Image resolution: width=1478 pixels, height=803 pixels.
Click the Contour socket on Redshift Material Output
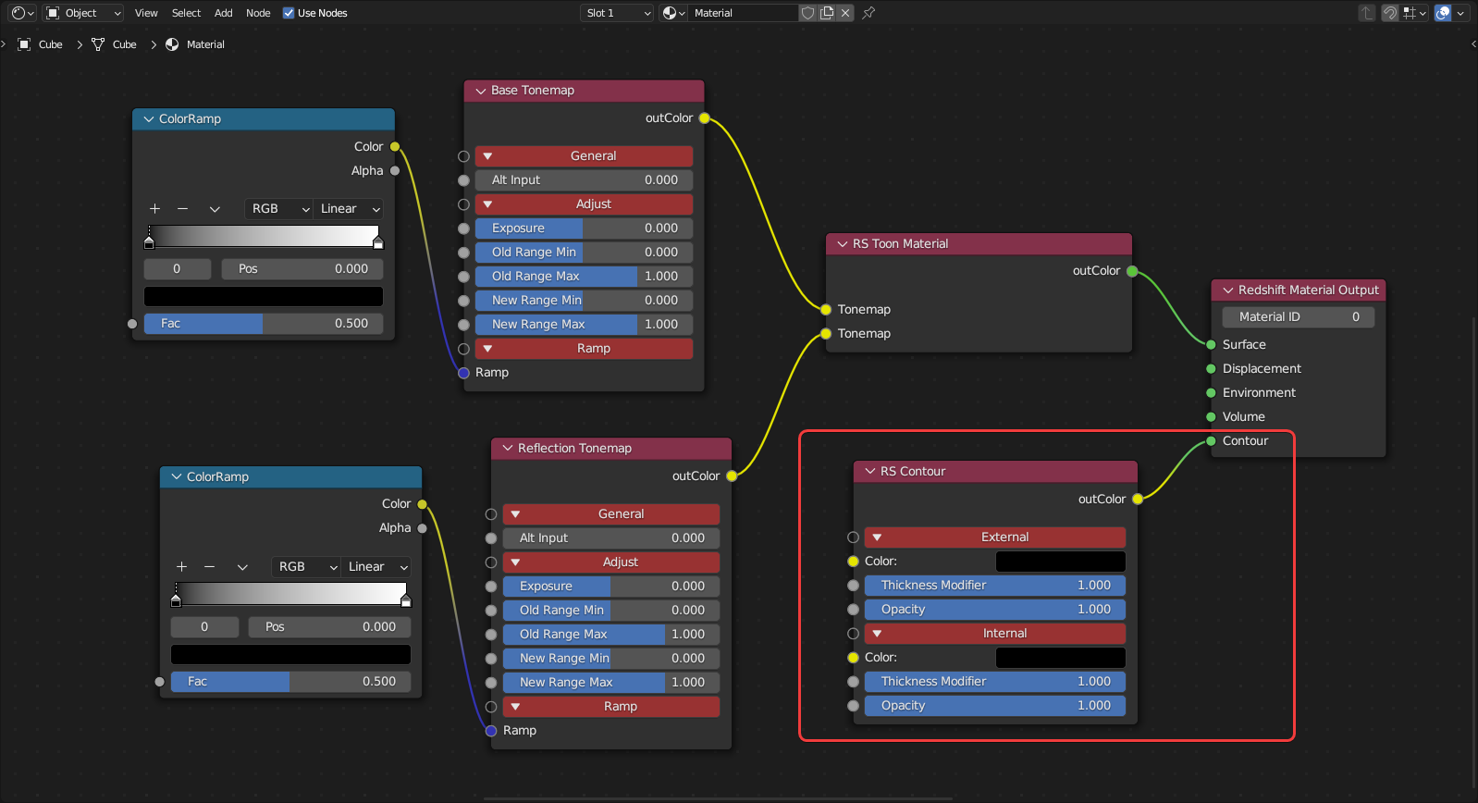click(x=1211, y=441)
